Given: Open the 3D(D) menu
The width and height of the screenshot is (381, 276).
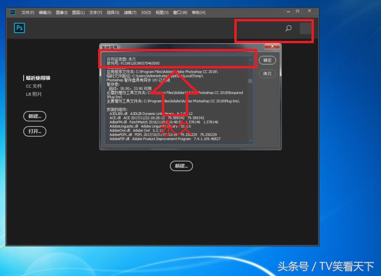Looking at the screenshot, I should [x=145, y=12].
